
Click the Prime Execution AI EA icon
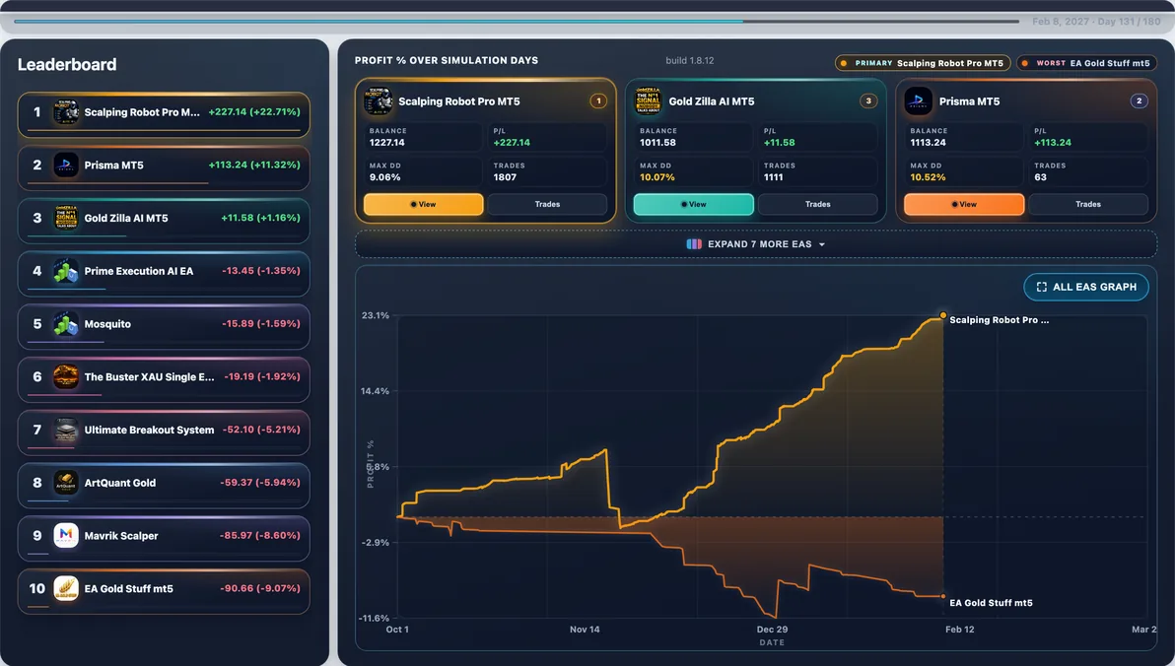(x=66, y=271)
